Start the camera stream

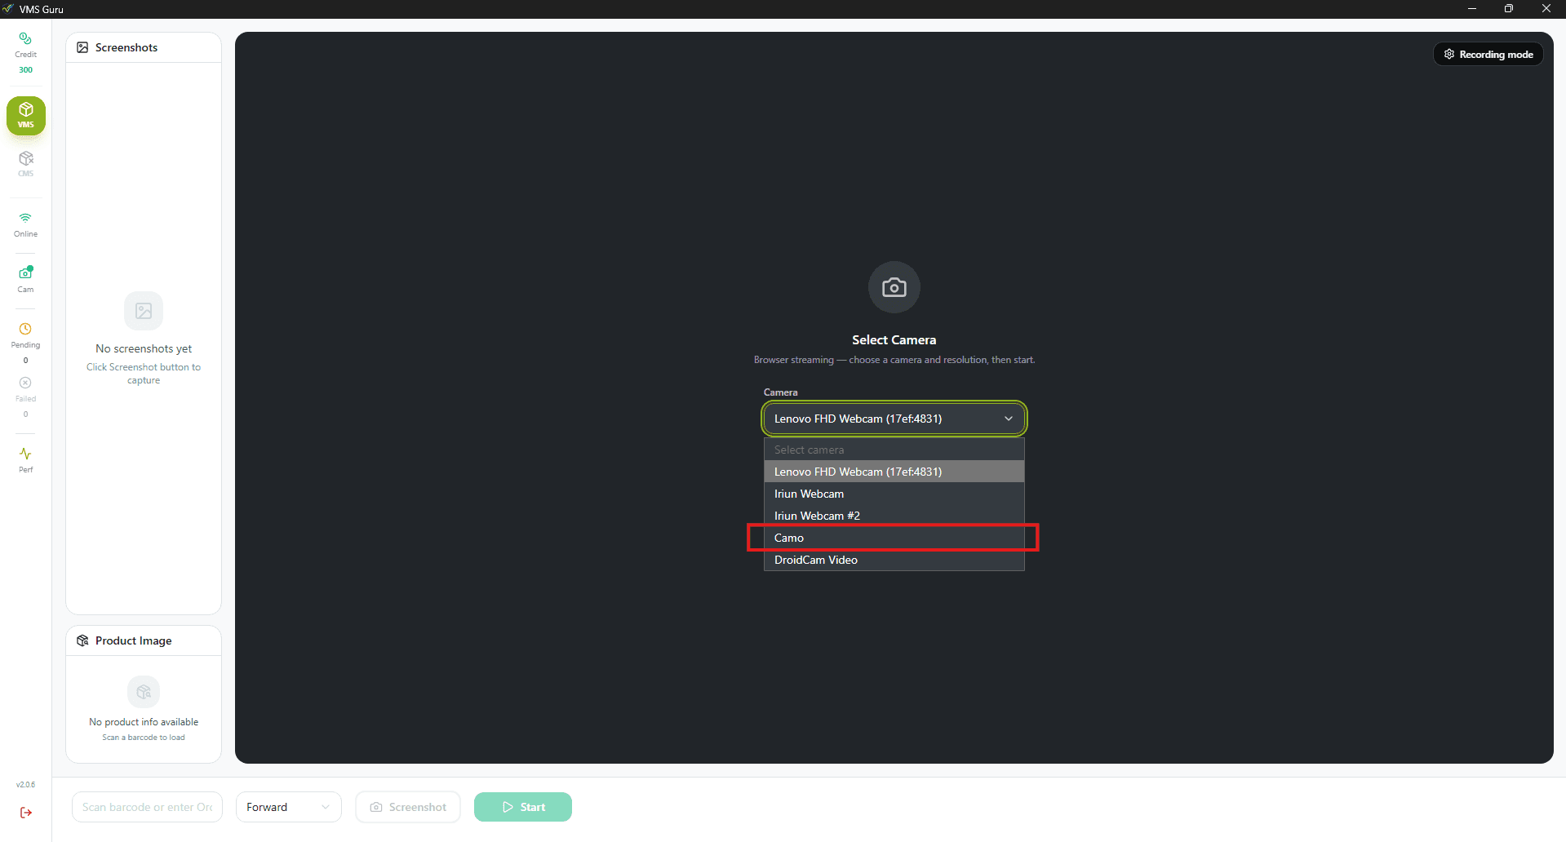(x=523, y=807)
